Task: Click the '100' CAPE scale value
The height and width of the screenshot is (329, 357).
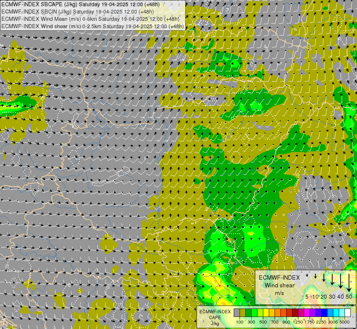Action: pos(240,322)
